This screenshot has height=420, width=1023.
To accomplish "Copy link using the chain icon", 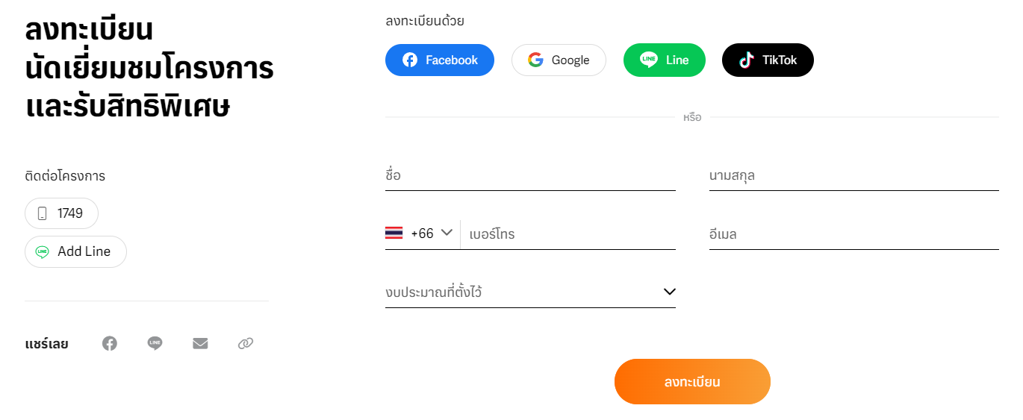I will [246, 343].
